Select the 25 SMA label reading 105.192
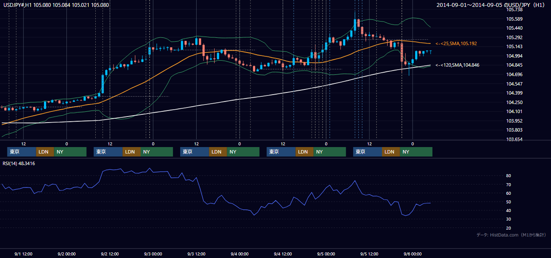 pyautogui.click(x=456, y=43)
